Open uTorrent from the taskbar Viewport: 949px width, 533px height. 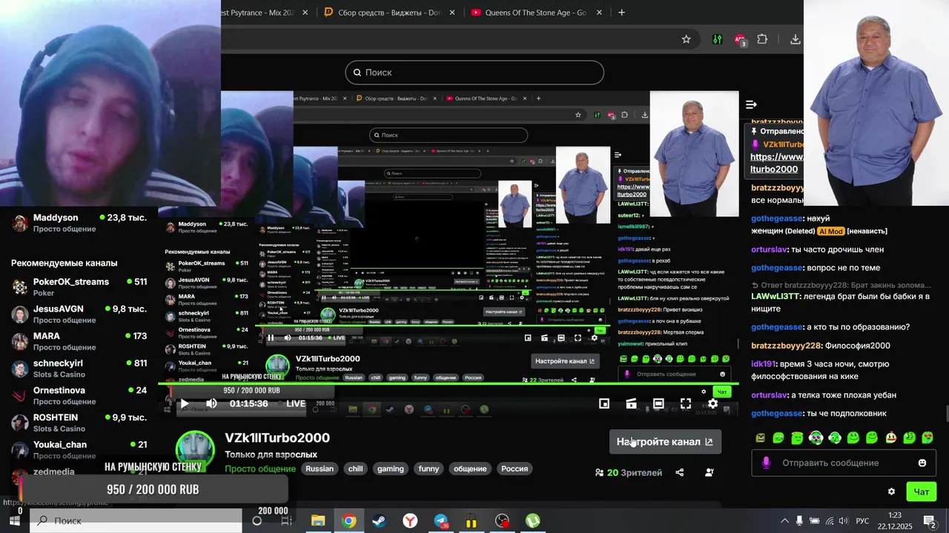[x=532, y=520]
